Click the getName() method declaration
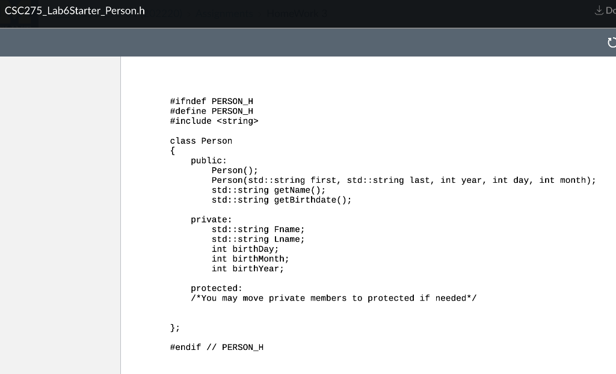The width and height of the screenshot is (616, 374). coord(268,190)
